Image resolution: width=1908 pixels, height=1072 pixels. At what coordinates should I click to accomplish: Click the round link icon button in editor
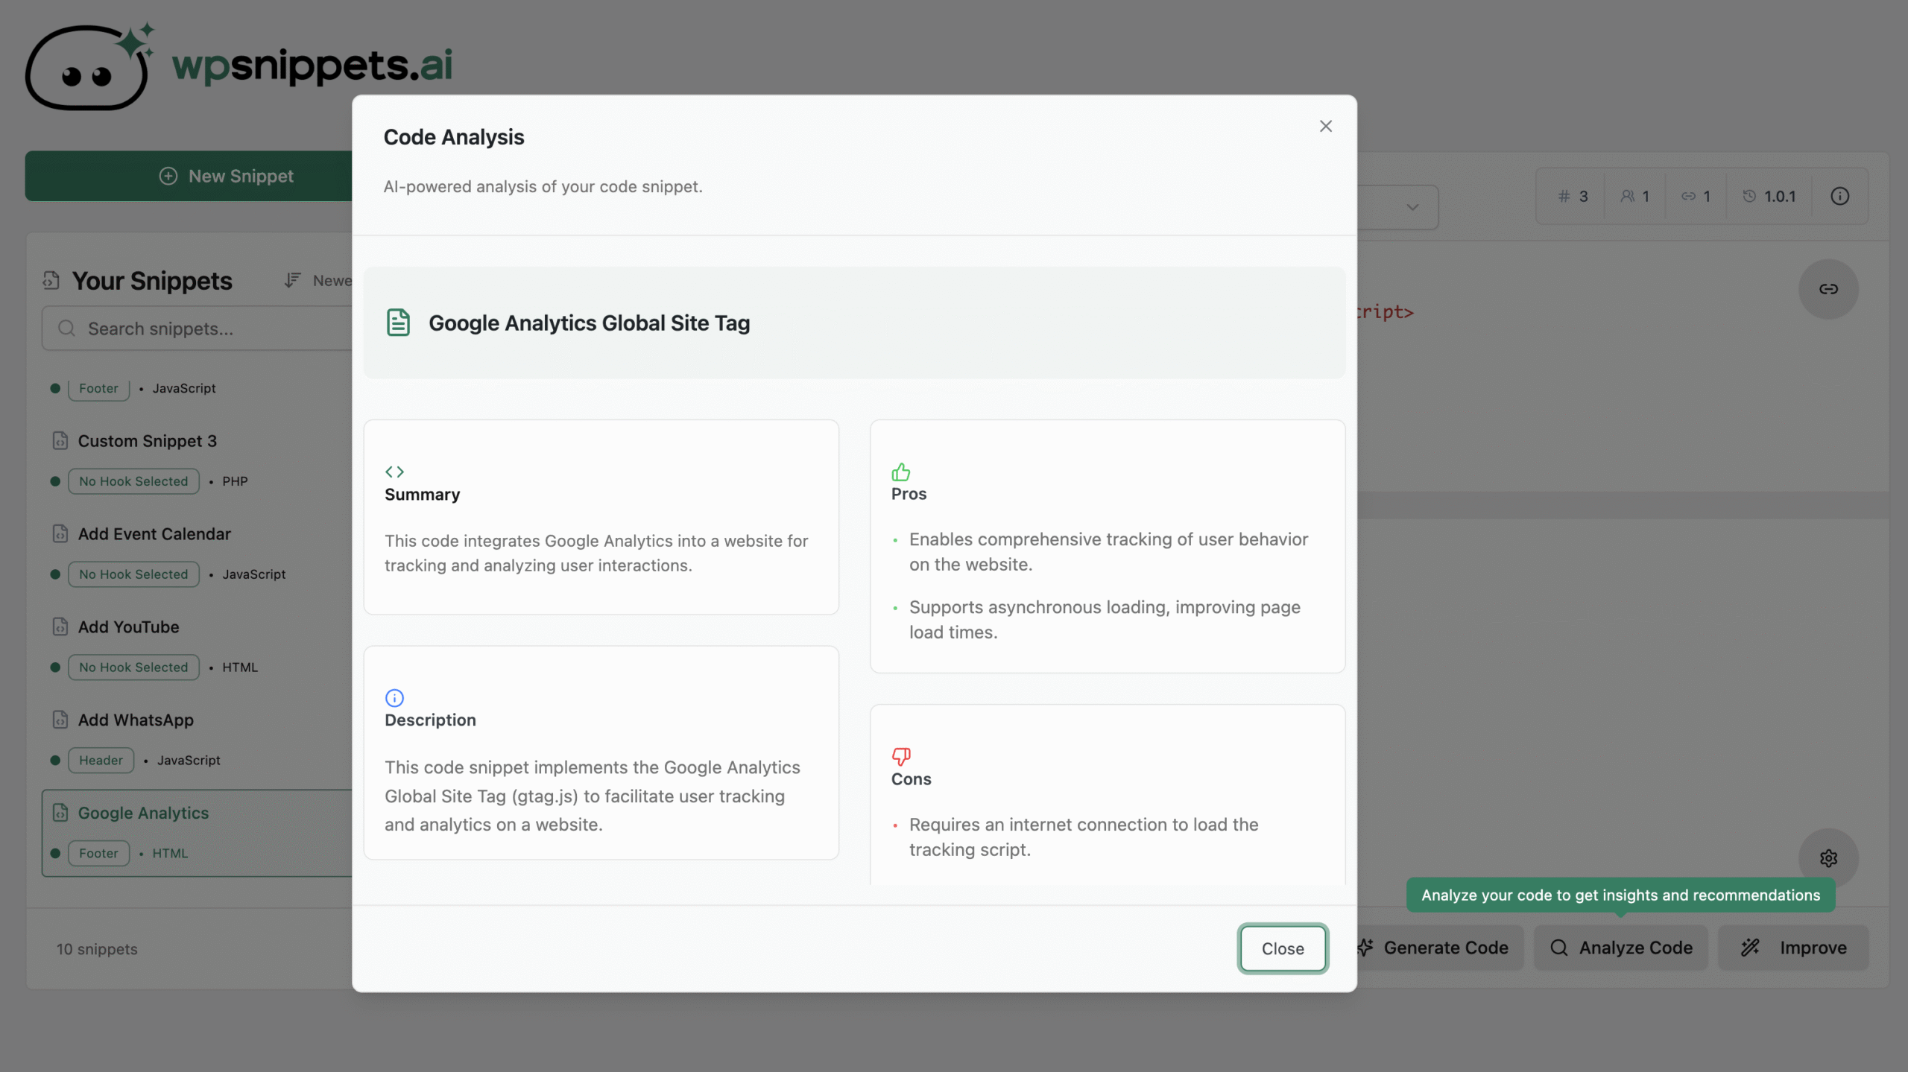[x=1828, y=289]
